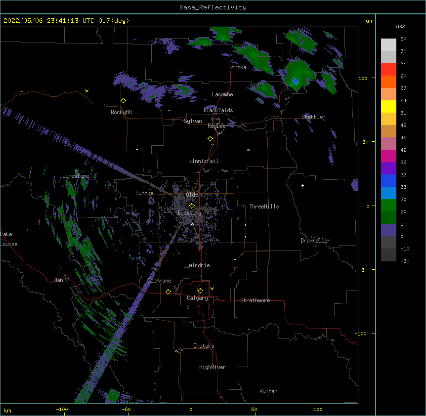Click the Lake Louise label

click(x=8, y=239)
